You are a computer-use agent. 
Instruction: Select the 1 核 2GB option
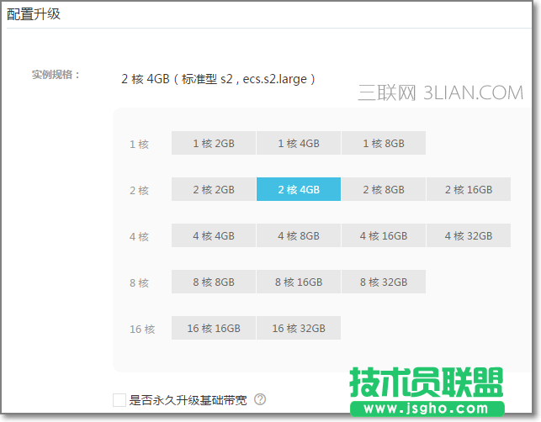[x=213, y=143]
